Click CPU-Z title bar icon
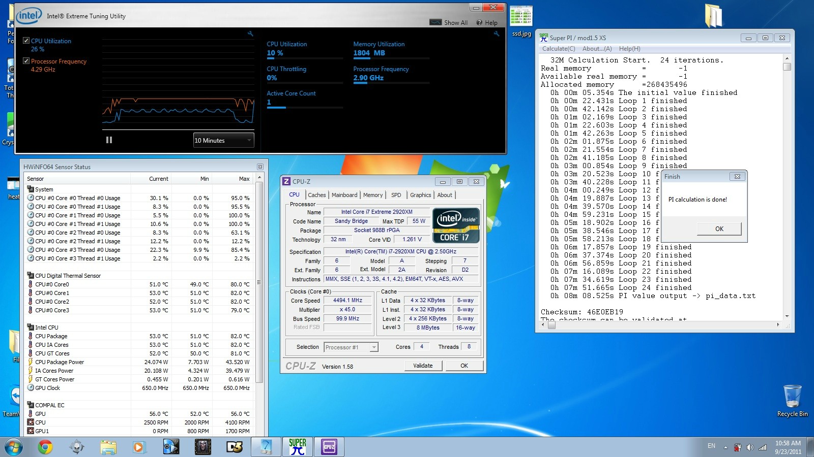This screenshot has width=814, height=457. [x=286, y=181]
